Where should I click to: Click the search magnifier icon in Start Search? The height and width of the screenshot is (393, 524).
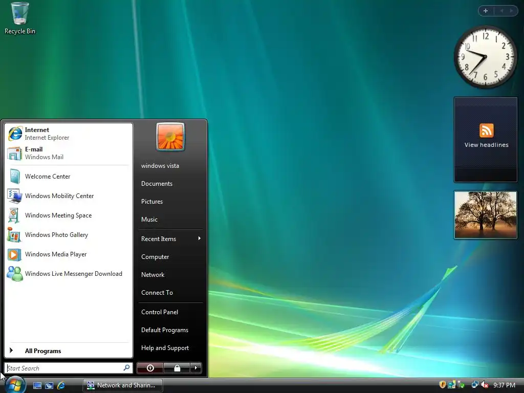coord(127,367)
